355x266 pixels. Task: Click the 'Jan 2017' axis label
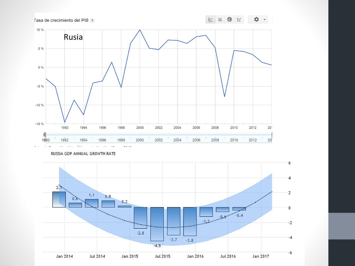tap(261, 256)
